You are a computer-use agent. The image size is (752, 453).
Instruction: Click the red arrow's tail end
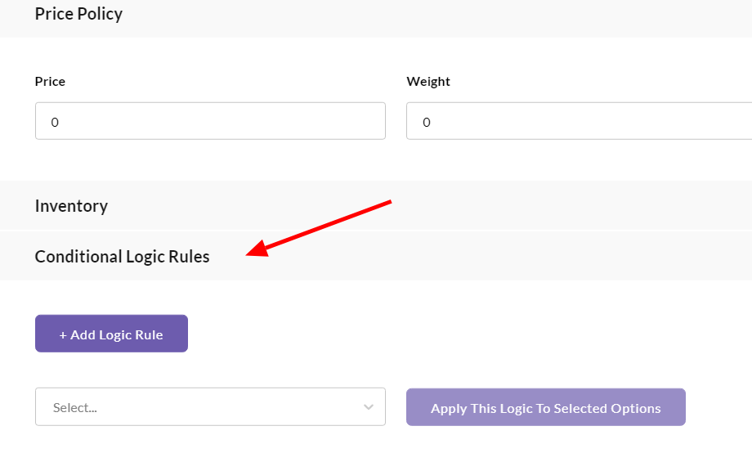click(391, 201)
